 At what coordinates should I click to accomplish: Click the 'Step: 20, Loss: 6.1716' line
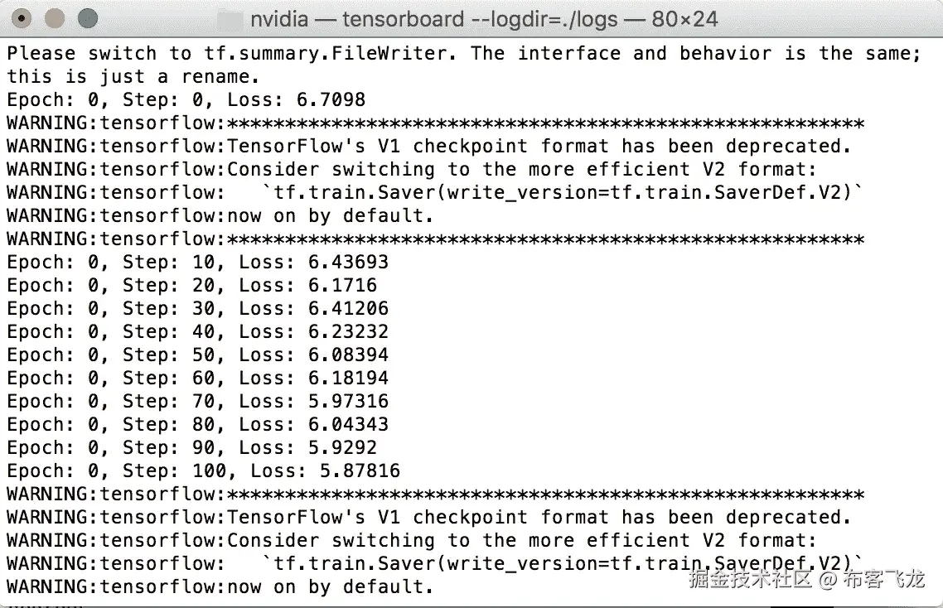tap(191, 286)
